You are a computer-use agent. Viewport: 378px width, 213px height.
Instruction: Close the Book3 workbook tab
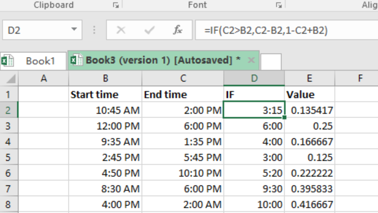point(251,60)
